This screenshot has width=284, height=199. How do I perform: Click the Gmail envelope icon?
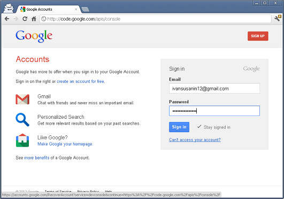tap(22, 99)
